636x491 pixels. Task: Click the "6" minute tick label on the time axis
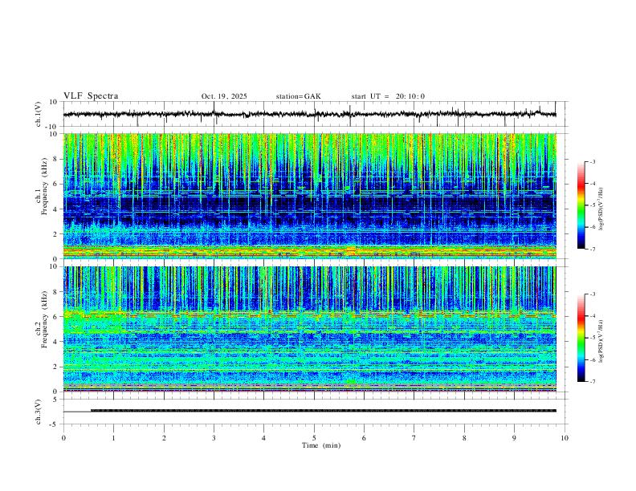(365, 438)
